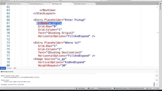This screenshot has width=162, height=91.
Task: Click Grid.Column="1" on line 69
Action: click(x=50, y=30)
